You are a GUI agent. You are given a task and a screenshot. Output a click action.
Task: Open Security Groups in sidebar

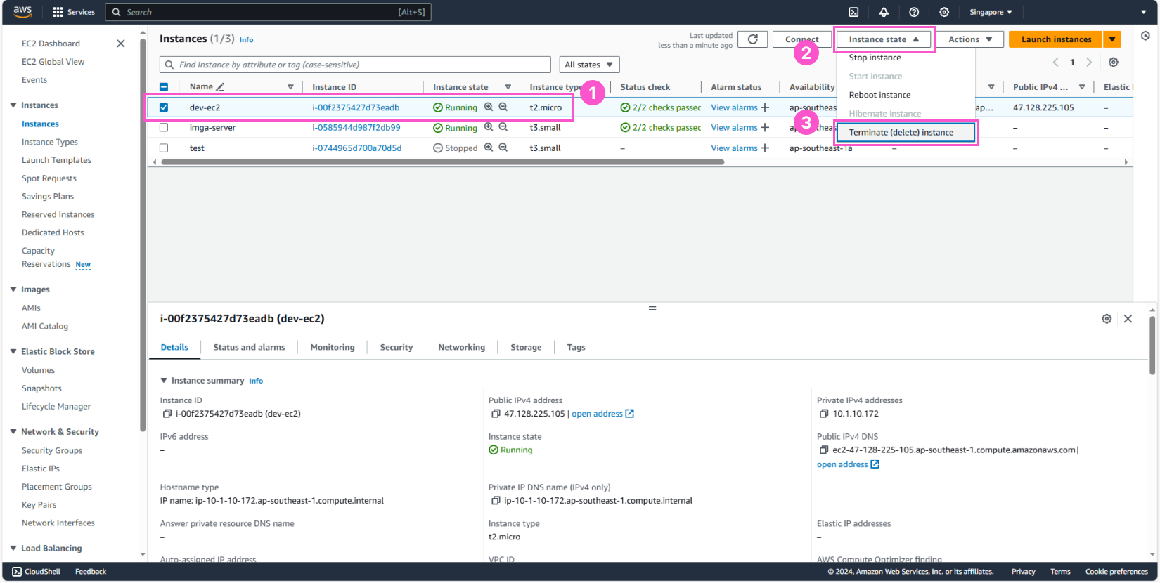tap(52, 450)
